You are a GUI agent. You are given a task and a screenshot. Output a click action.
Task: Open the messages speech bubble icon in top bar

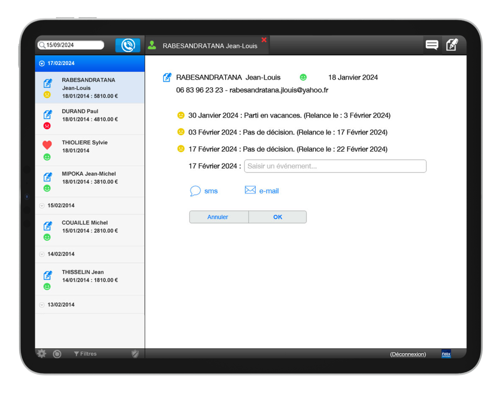coord(432,45)
